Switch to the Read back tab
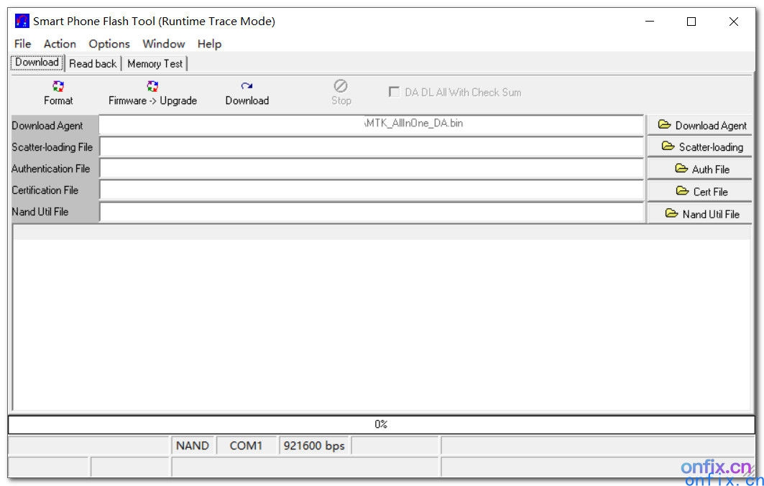The height and width of the screenshot is (486, 764). click(x=93, y=63)
